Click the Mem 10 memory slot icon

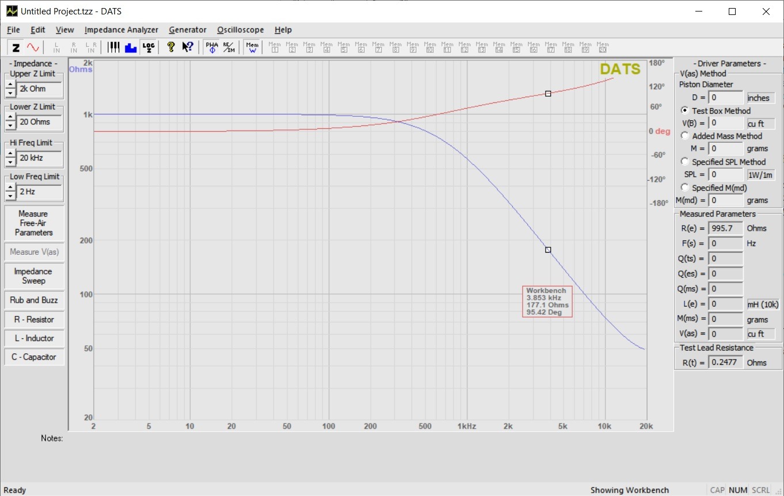click(x=431, y=47)
